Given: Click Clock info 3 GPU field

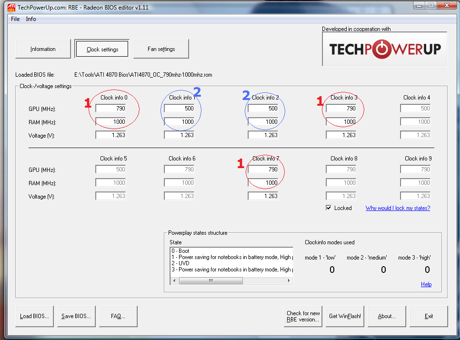Looking at the screenshot, I should (341, 109).
